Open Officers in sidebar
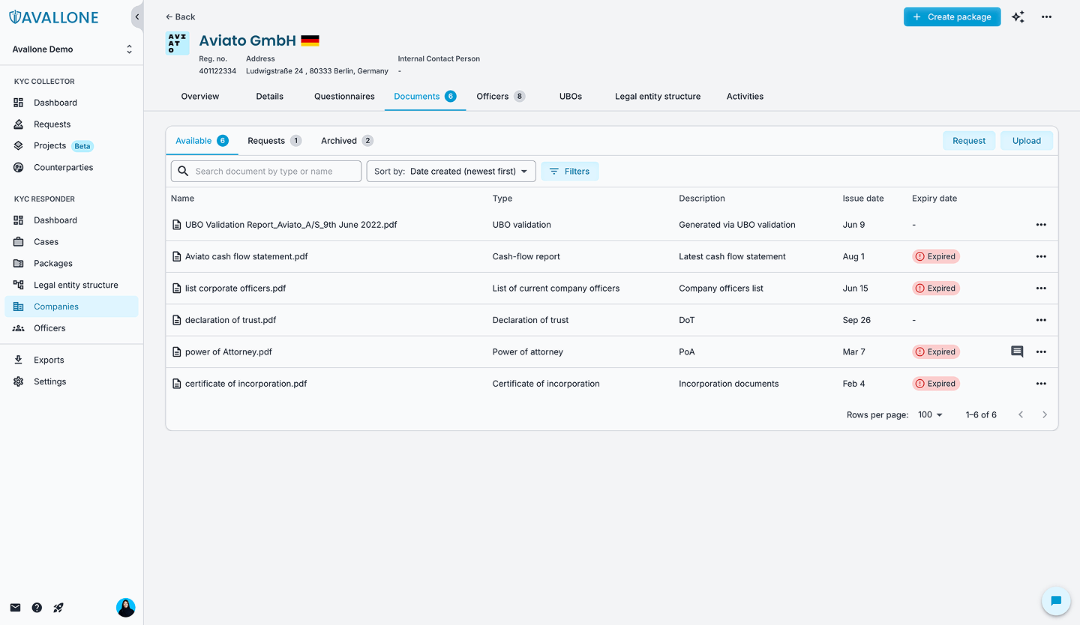 click(x=71, y=328)
